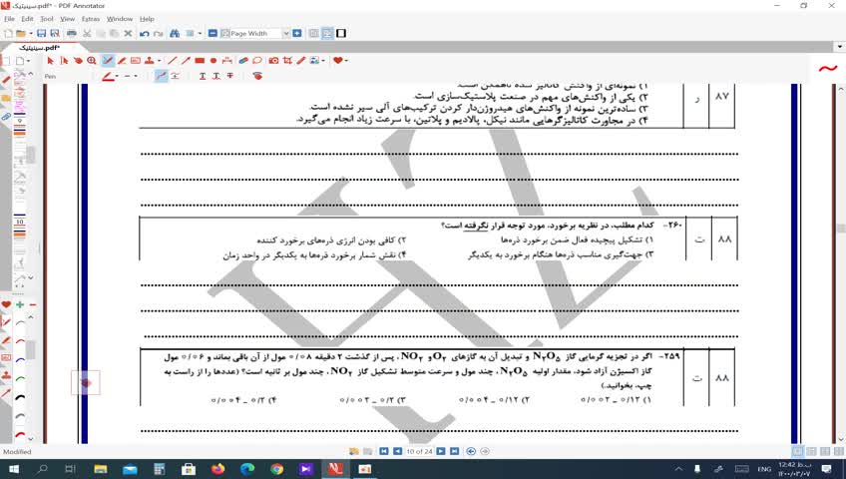846x479 pixels.
Task: Toggle the Full Screen mode icon
Action: [x=341, y=34]
